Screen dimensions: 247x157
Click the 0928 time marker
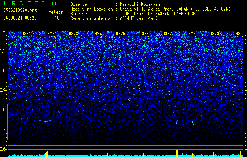[x=191, y=34]
